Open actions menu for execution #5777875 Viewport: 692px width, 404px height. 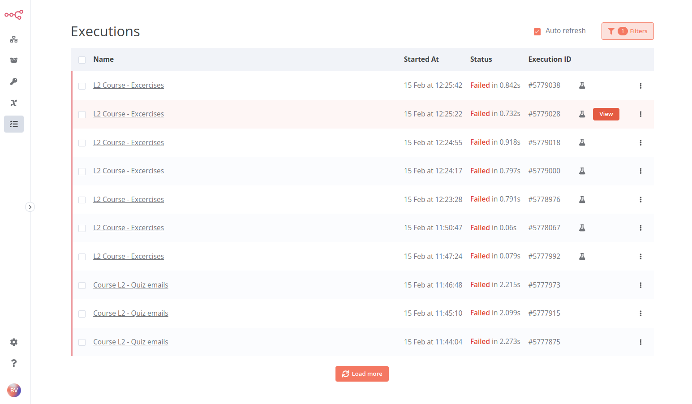640,342
